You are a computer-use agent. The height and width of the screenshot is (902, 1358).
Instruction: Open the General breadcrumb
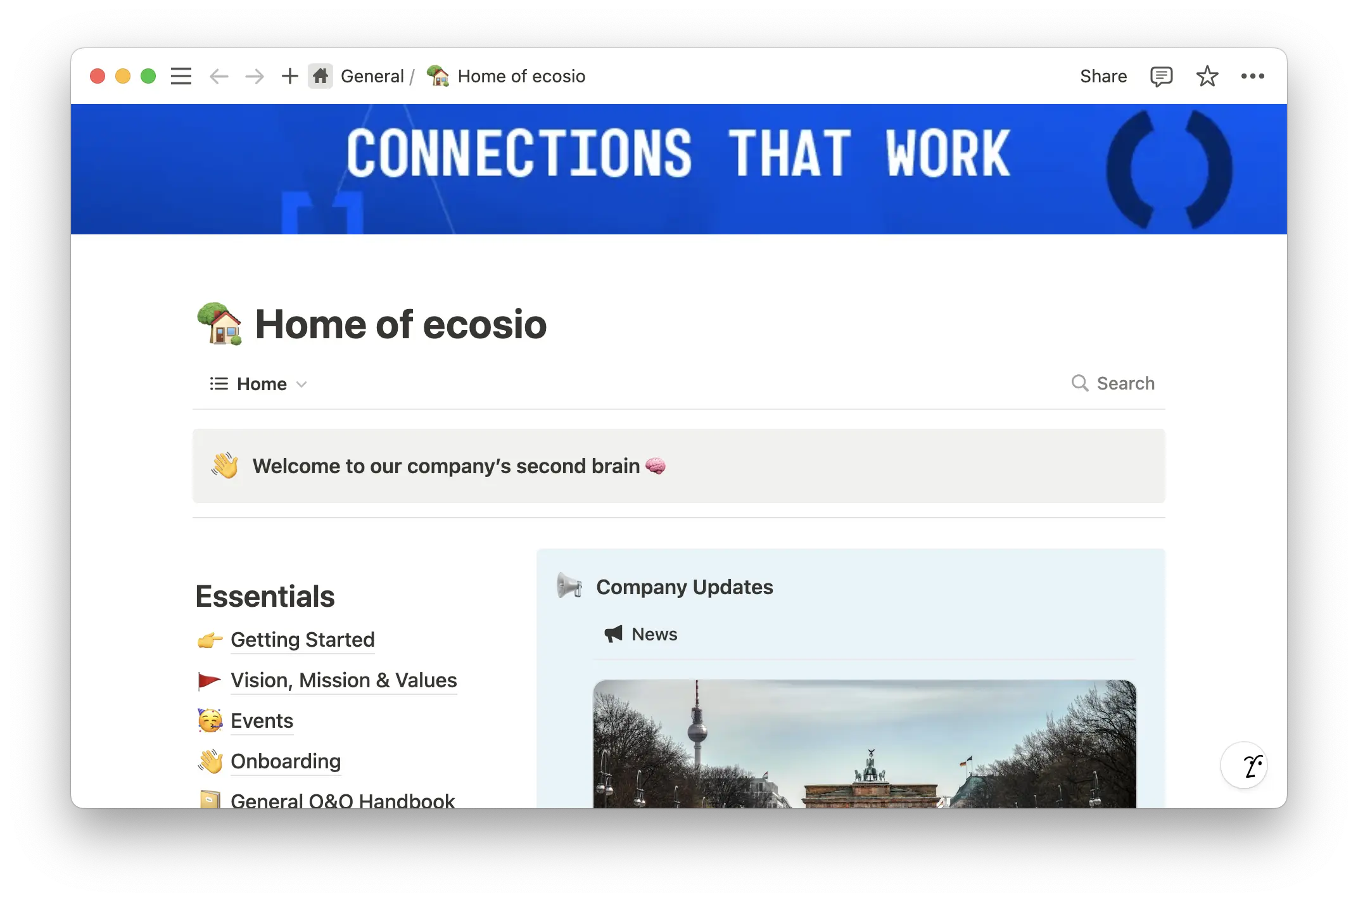click(372, 76)
